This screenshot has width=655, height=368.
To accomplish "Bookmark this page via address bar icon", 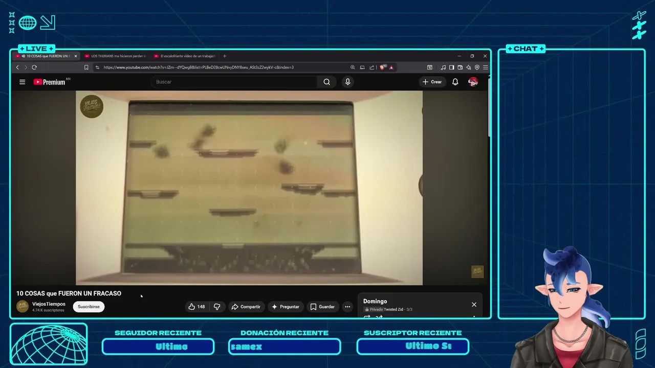I will pyautogui.click(x=86, y=67).
